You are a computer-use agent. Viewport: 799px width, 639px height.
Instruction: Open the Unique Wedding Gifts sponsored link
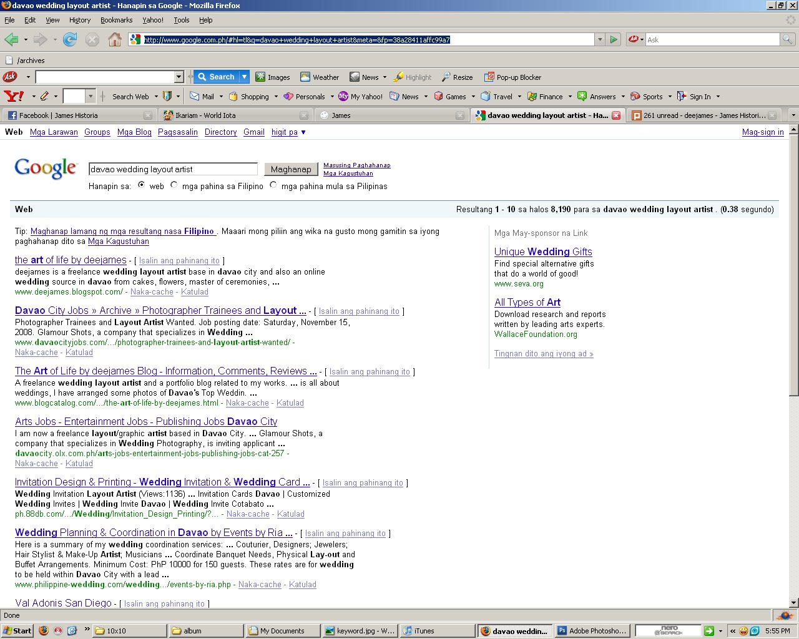[543, 251]
